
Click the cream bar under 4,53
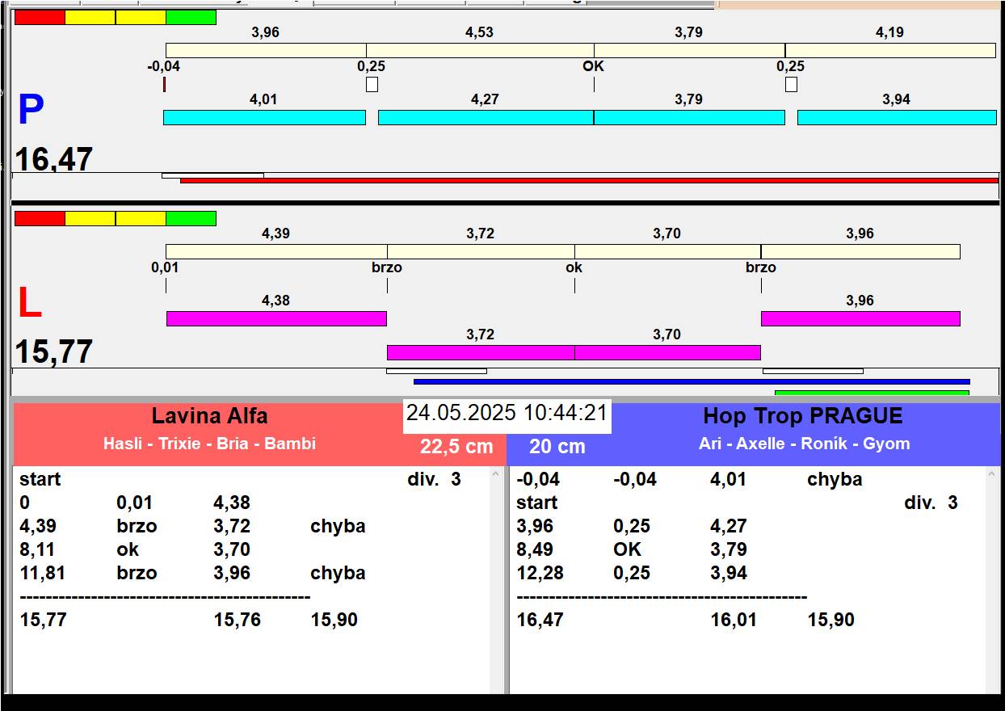pyautogui.click(x=480, y=50)
